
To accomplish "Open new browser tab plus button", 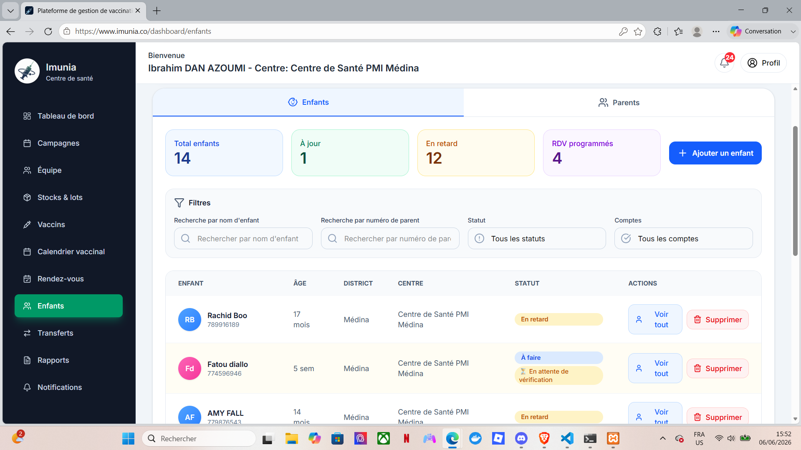I will pos(157,11).
